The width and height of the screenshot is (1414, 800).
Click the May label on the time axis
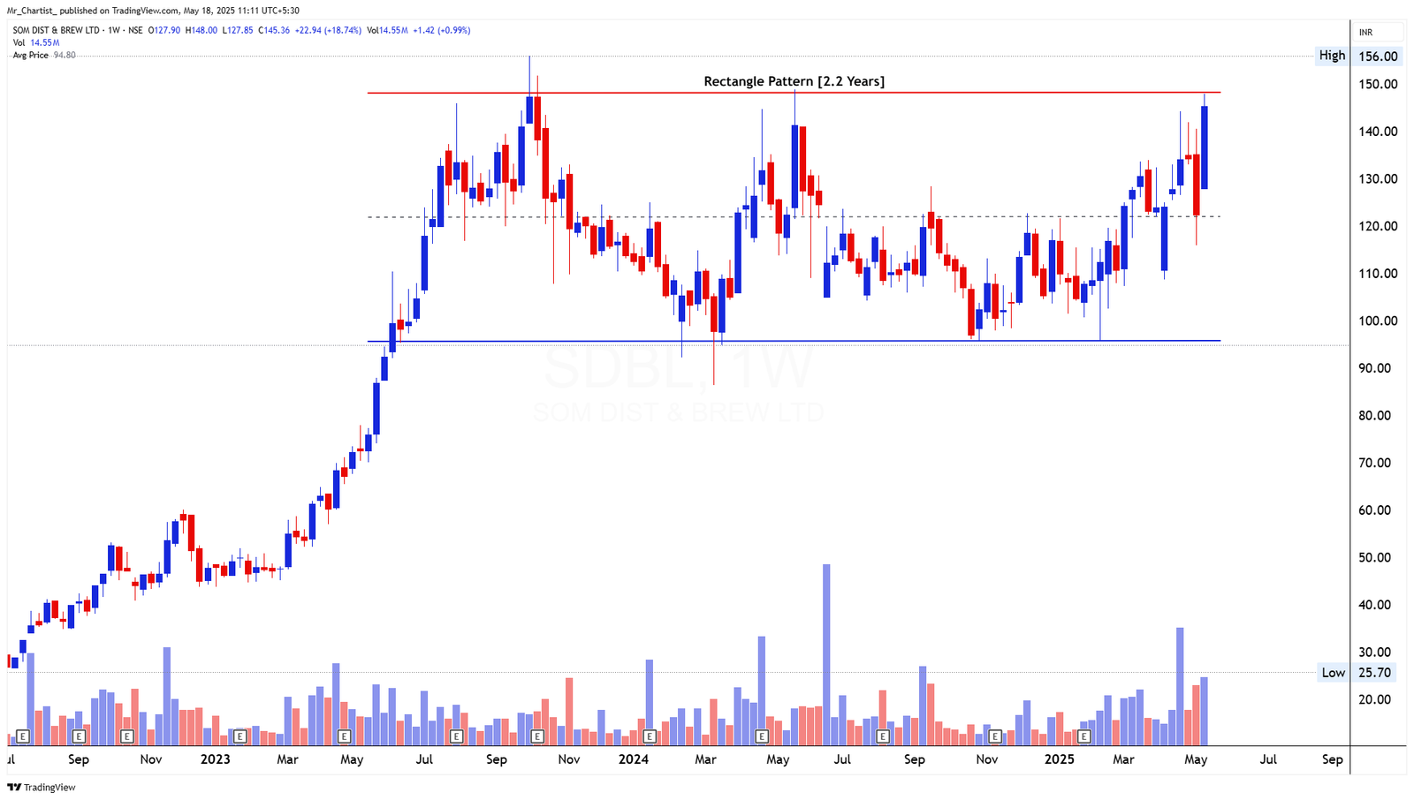click(1195, 758)
